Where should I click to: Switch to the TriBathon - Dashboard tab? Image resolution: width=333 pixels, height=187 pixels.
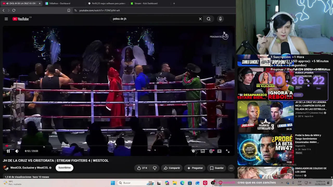(60, 3)
